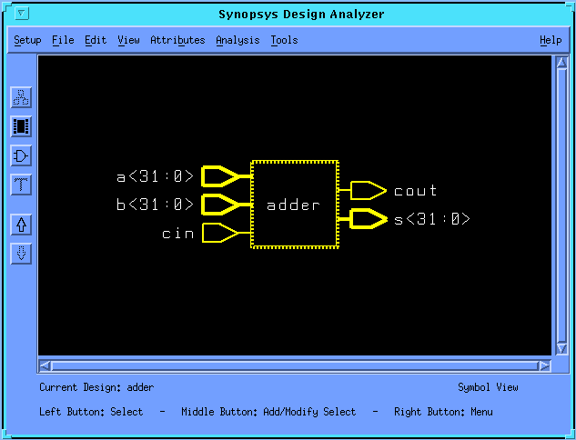This screenshot has width=576, height=440.
Task: Switch to the Designs (hierarchy) view button
Action: [21, 97]
